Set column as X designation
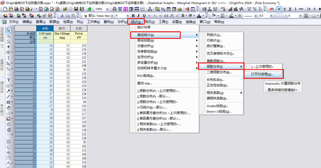The height and width of the screenshot is (168, 321). click(x=279, y=9)
